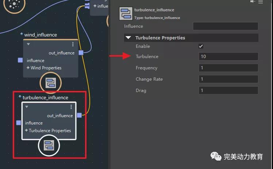Expand Turbulence Properties on the turbulence_influence node
This screenshot has width=273, height=169.
pos(27,131)
